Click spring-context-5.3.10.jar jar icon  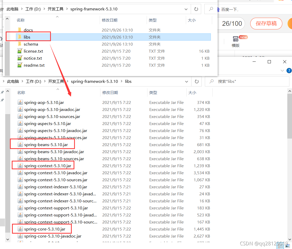point(20,166)
